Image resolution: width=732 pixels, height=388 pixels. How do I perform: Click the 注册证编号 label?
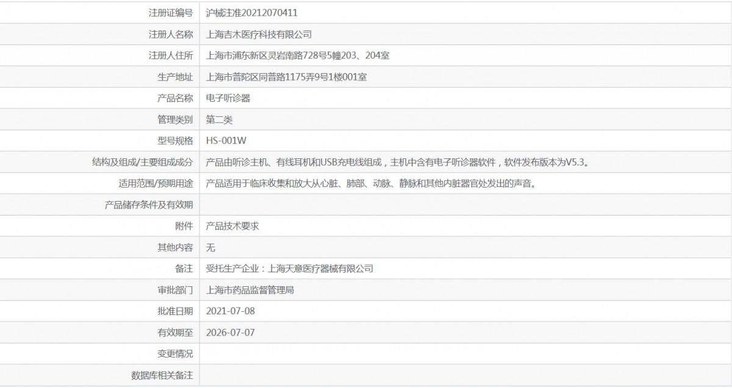(171, 13)
